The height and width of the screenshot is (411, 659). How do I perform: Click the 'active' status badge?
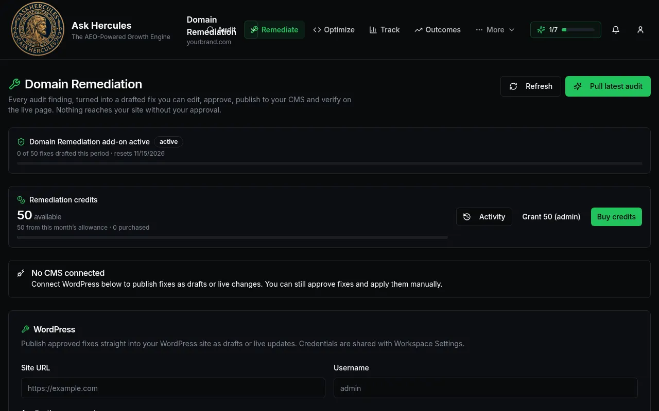click(x=168, y=142)
